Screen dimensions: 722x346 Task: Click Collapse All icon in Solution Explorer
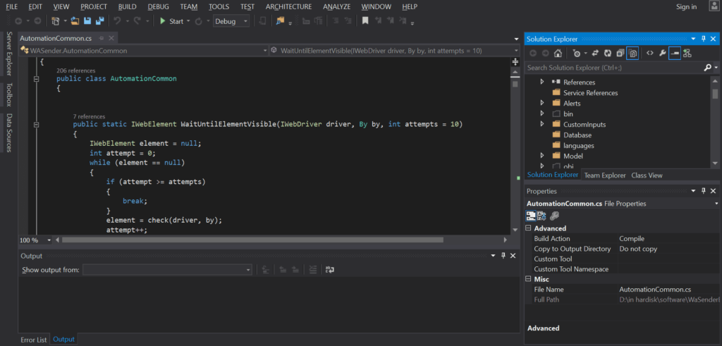tap(620, 53)
